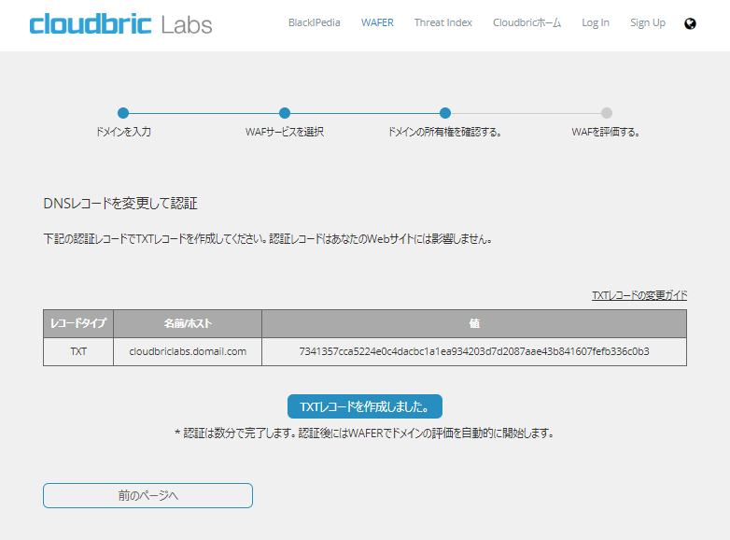Select the 7341357cca... record value cell

coord(474,352)
